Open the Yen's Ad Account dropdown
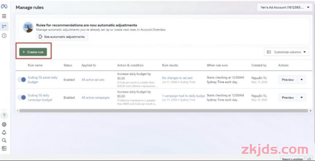 (x=285, y=7)
